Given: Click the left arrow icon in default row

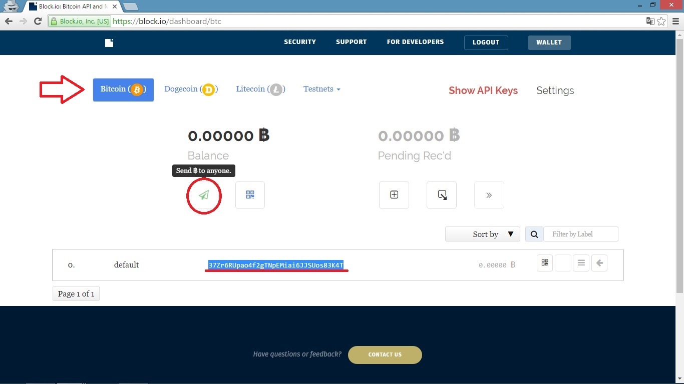Looking at the screenshot, I should [599, 263].
